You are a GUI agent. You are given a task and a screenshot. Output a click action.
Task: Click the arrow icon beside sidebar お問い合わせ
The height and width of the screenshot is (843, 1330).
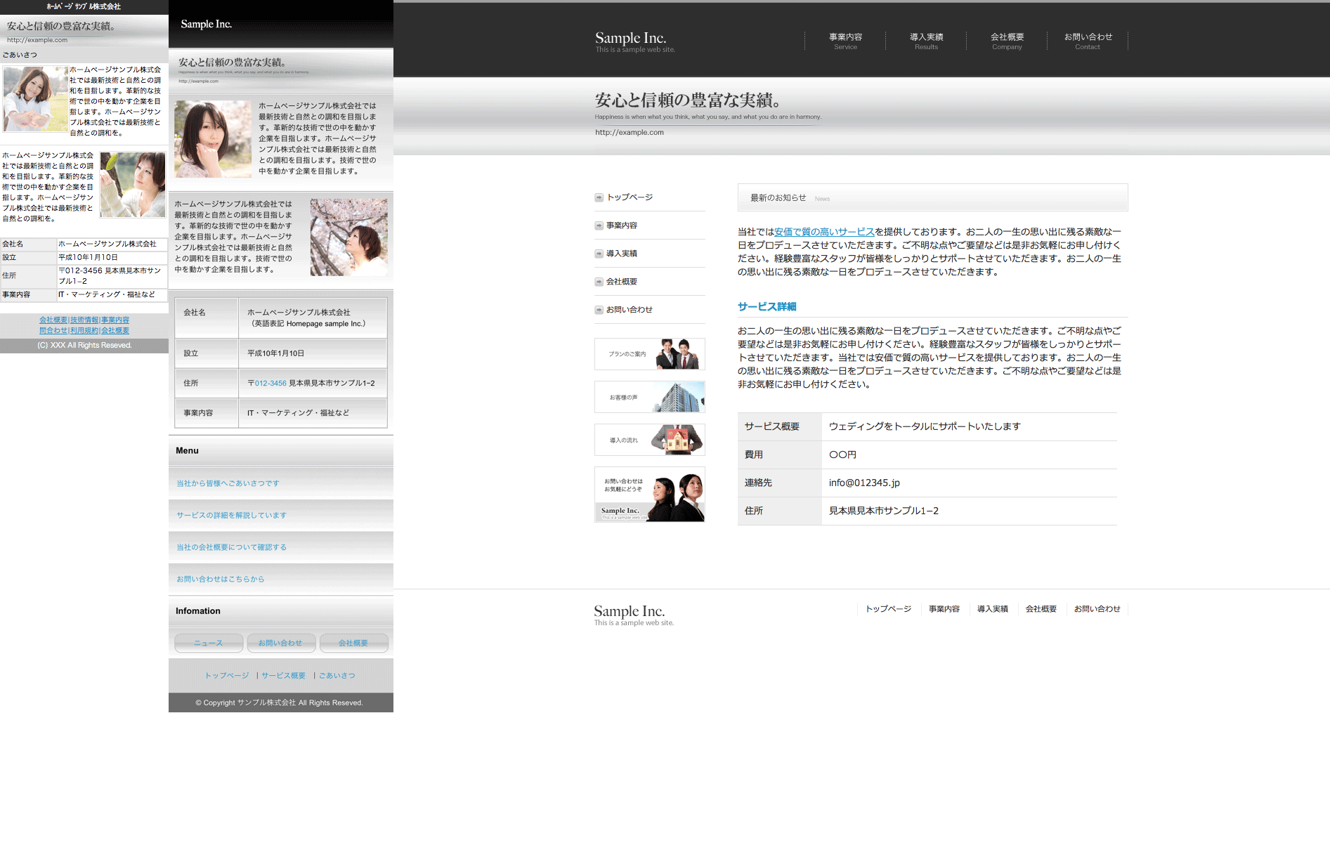click(x=599, y=310)
